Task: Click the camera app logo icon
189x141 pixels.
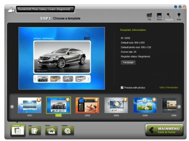Action: click(11, 10)
